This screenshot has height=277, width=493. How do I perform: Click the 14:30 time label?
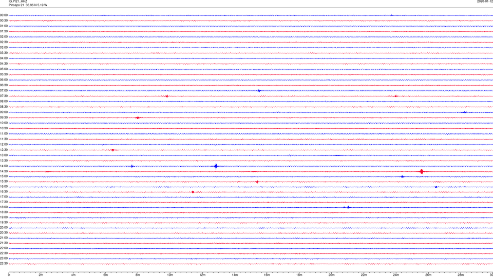(4, 171)
